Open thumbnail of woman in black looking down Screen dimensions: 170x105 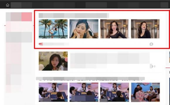(x=145, y=29)
